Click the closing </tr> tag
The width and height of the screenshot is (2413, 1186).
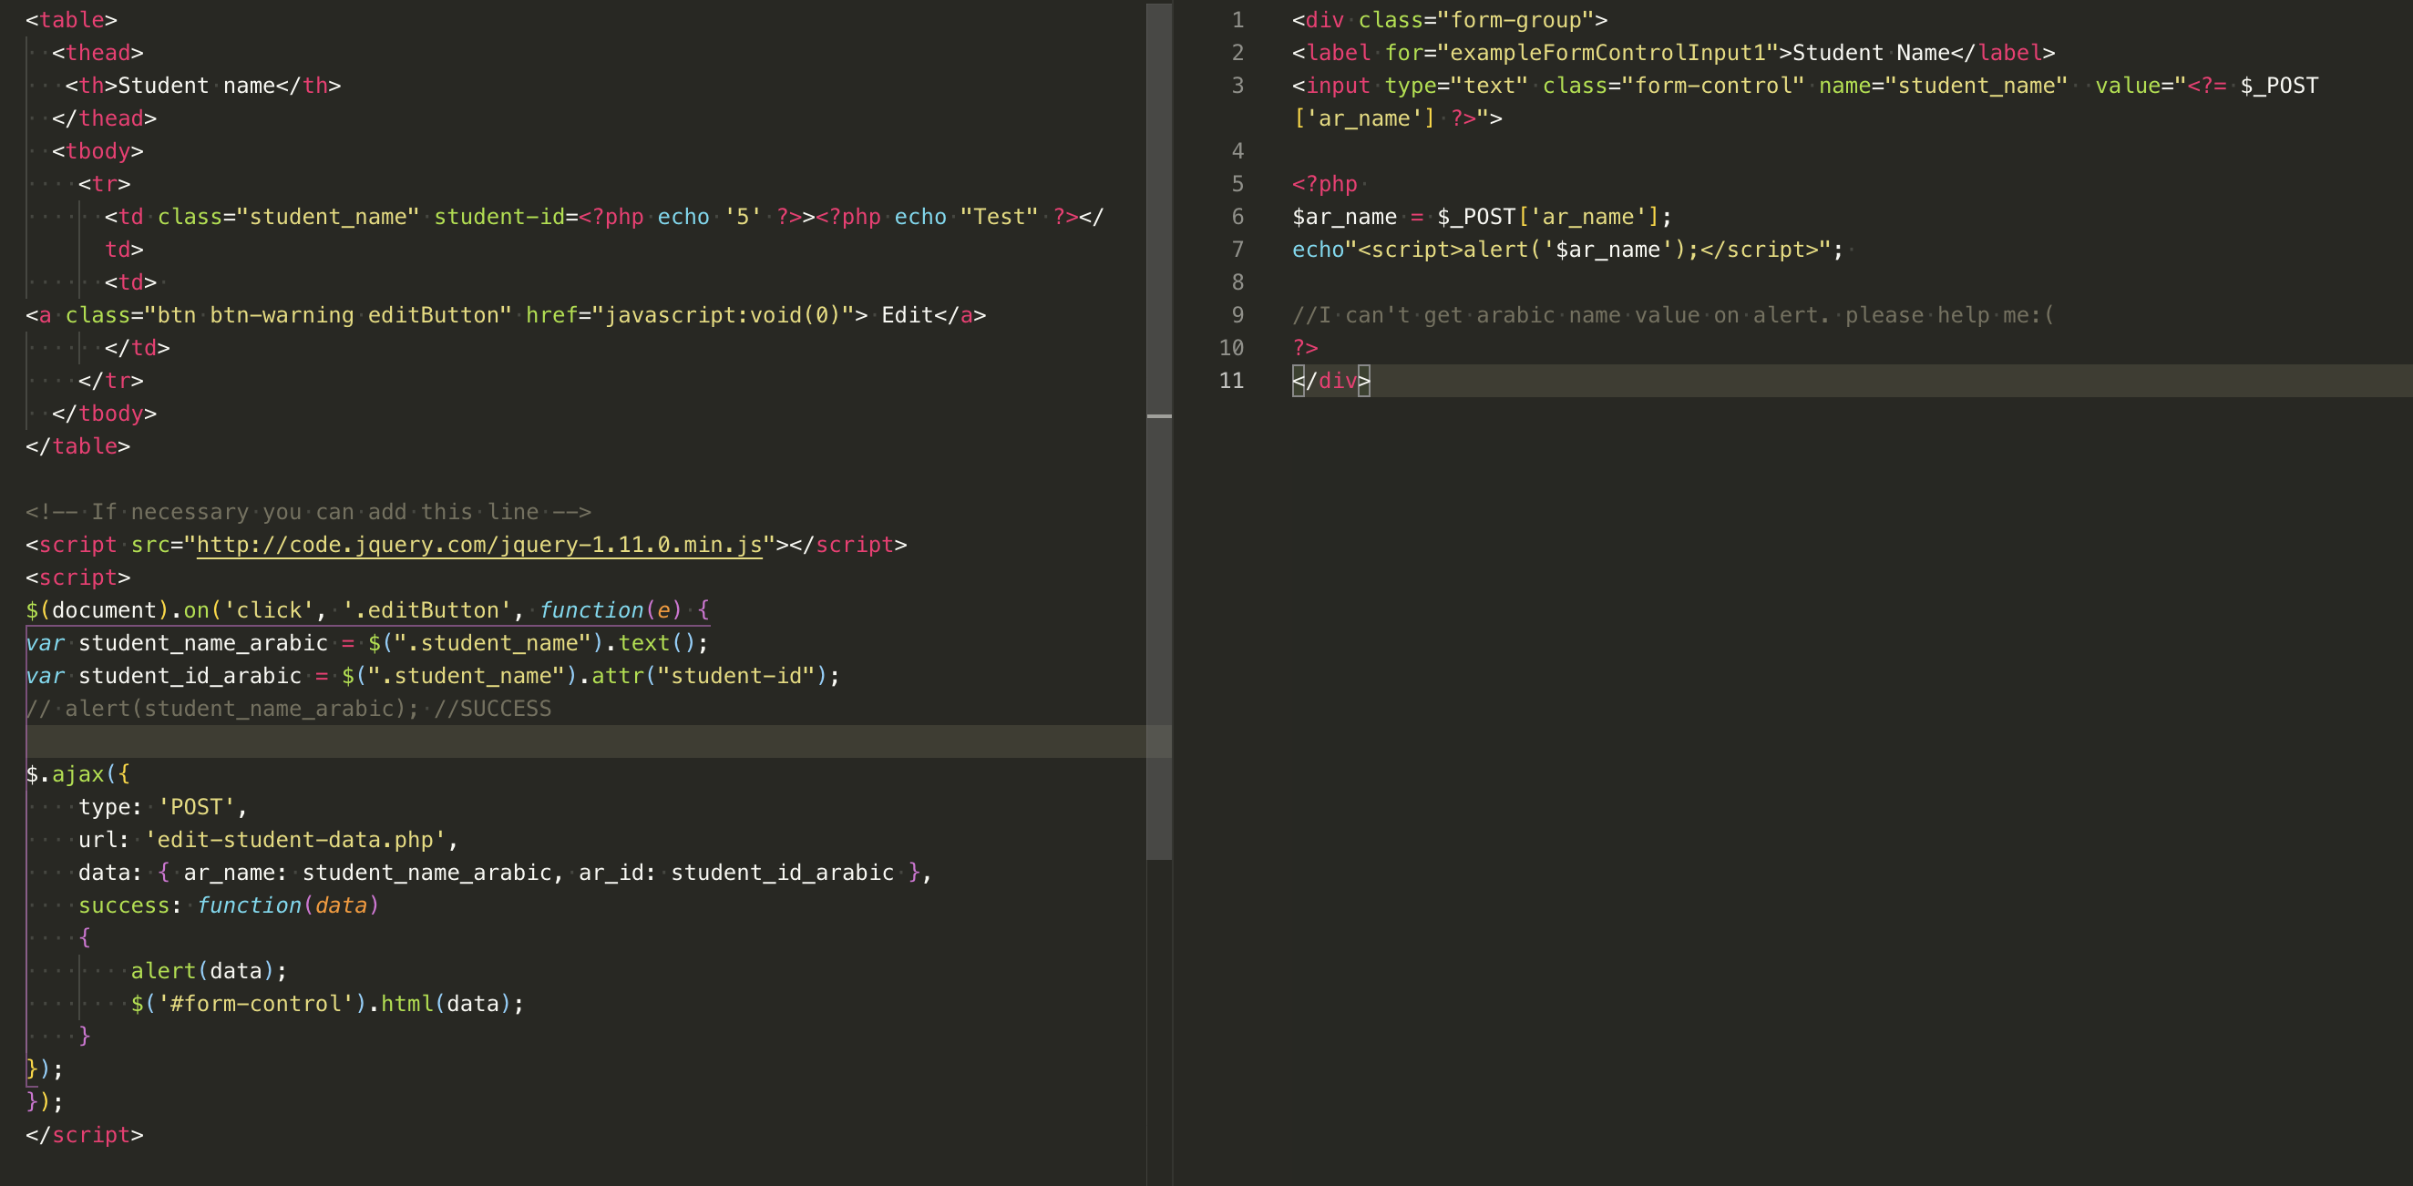tap(110, 380)
